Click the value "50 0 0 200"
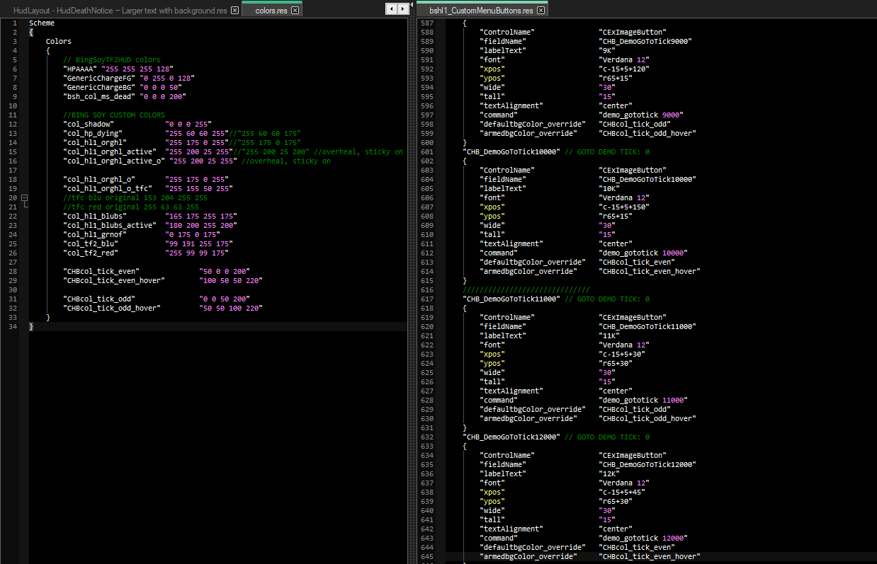 pos(225,272)
